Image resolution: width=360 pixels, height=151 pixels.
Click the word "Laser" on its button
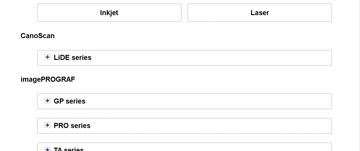(260, 13)
